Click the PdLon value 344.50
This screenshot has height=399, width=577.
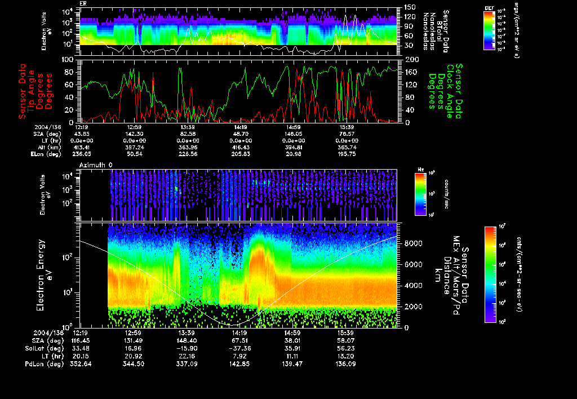pos(133,363)
